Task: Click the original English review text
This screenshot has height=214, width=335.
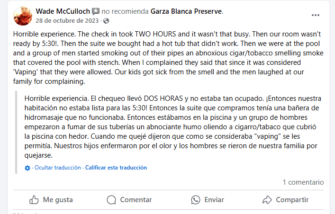Action: 166,59
